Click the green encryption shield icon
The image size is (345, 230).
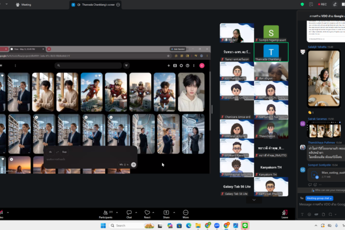(302, 4)
